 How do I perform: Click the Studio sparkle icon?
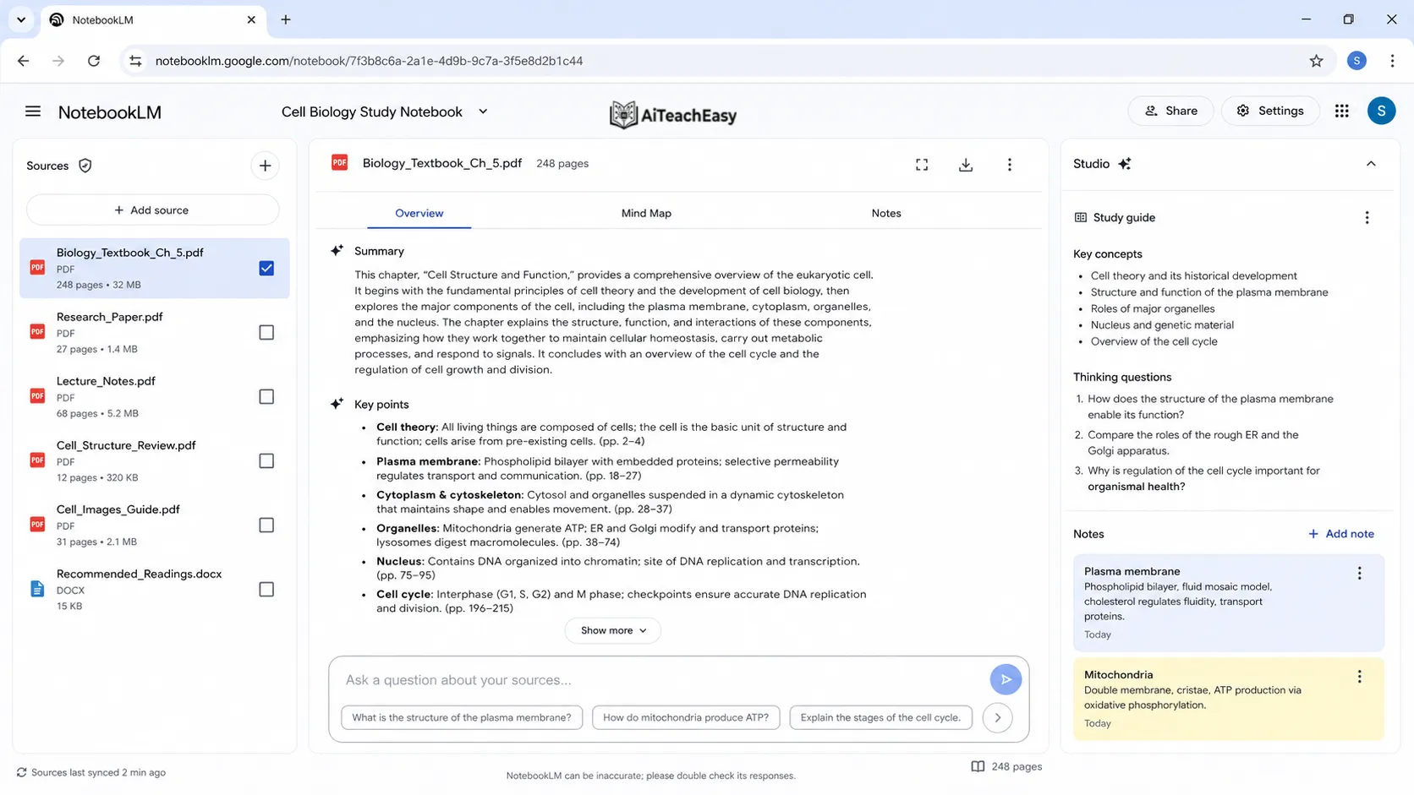(1125, 164)
